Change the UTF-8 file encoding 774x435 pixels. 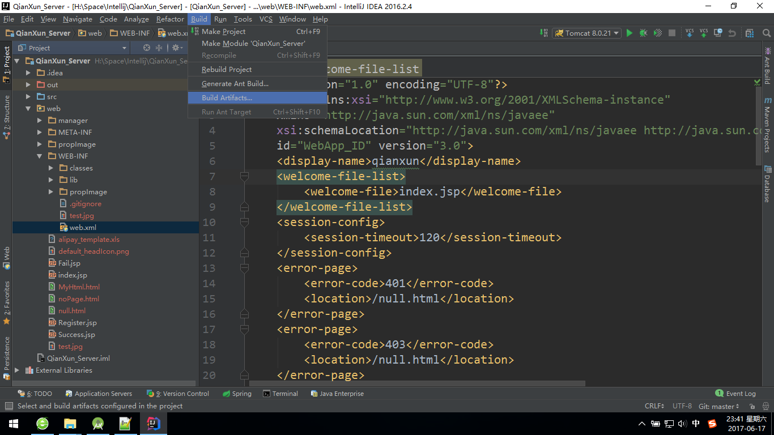click(x=682, y=406)
